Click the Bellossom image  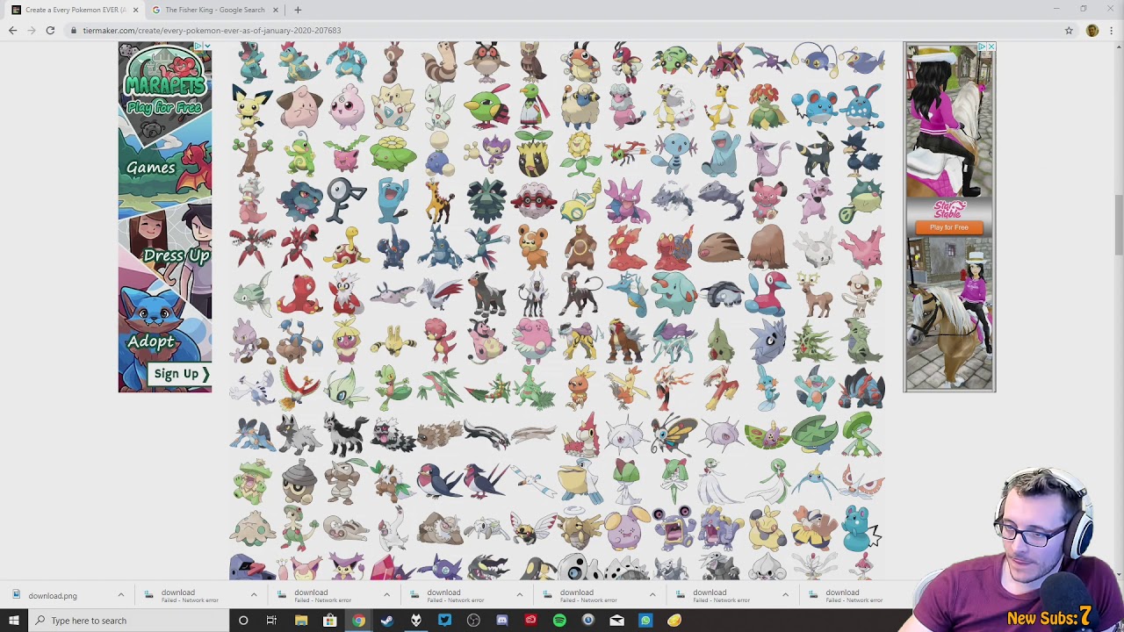pos(767,109)
